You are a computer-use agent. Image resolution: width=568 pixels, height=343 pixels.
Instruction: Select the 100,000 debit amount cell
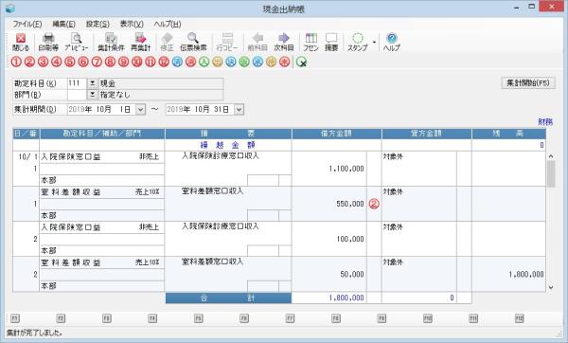click(x=329, y=239)
